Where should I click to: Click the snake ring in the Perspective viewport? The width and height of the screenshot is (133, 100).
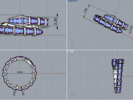click(x=111, y=24)
